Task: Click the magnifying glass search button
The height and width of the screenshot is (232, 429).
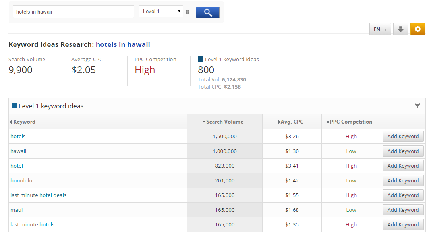Action: (x=207, y=12)
